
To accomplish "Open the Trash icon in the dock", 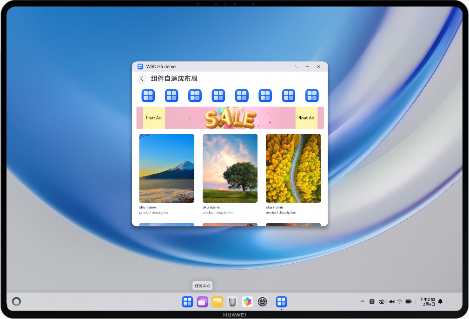I will coord(232,302).
